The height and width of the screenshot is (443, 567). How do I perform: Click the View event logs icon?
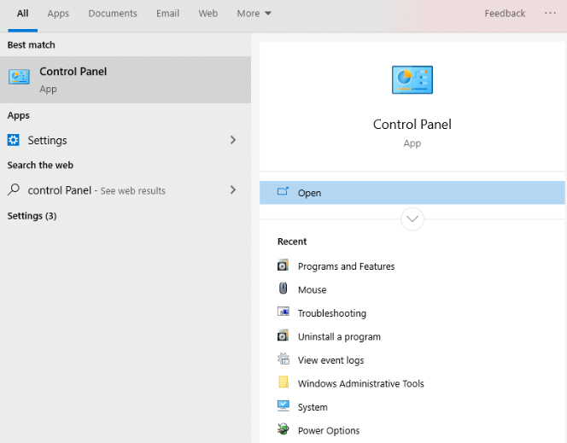click(x=283, y=360)
